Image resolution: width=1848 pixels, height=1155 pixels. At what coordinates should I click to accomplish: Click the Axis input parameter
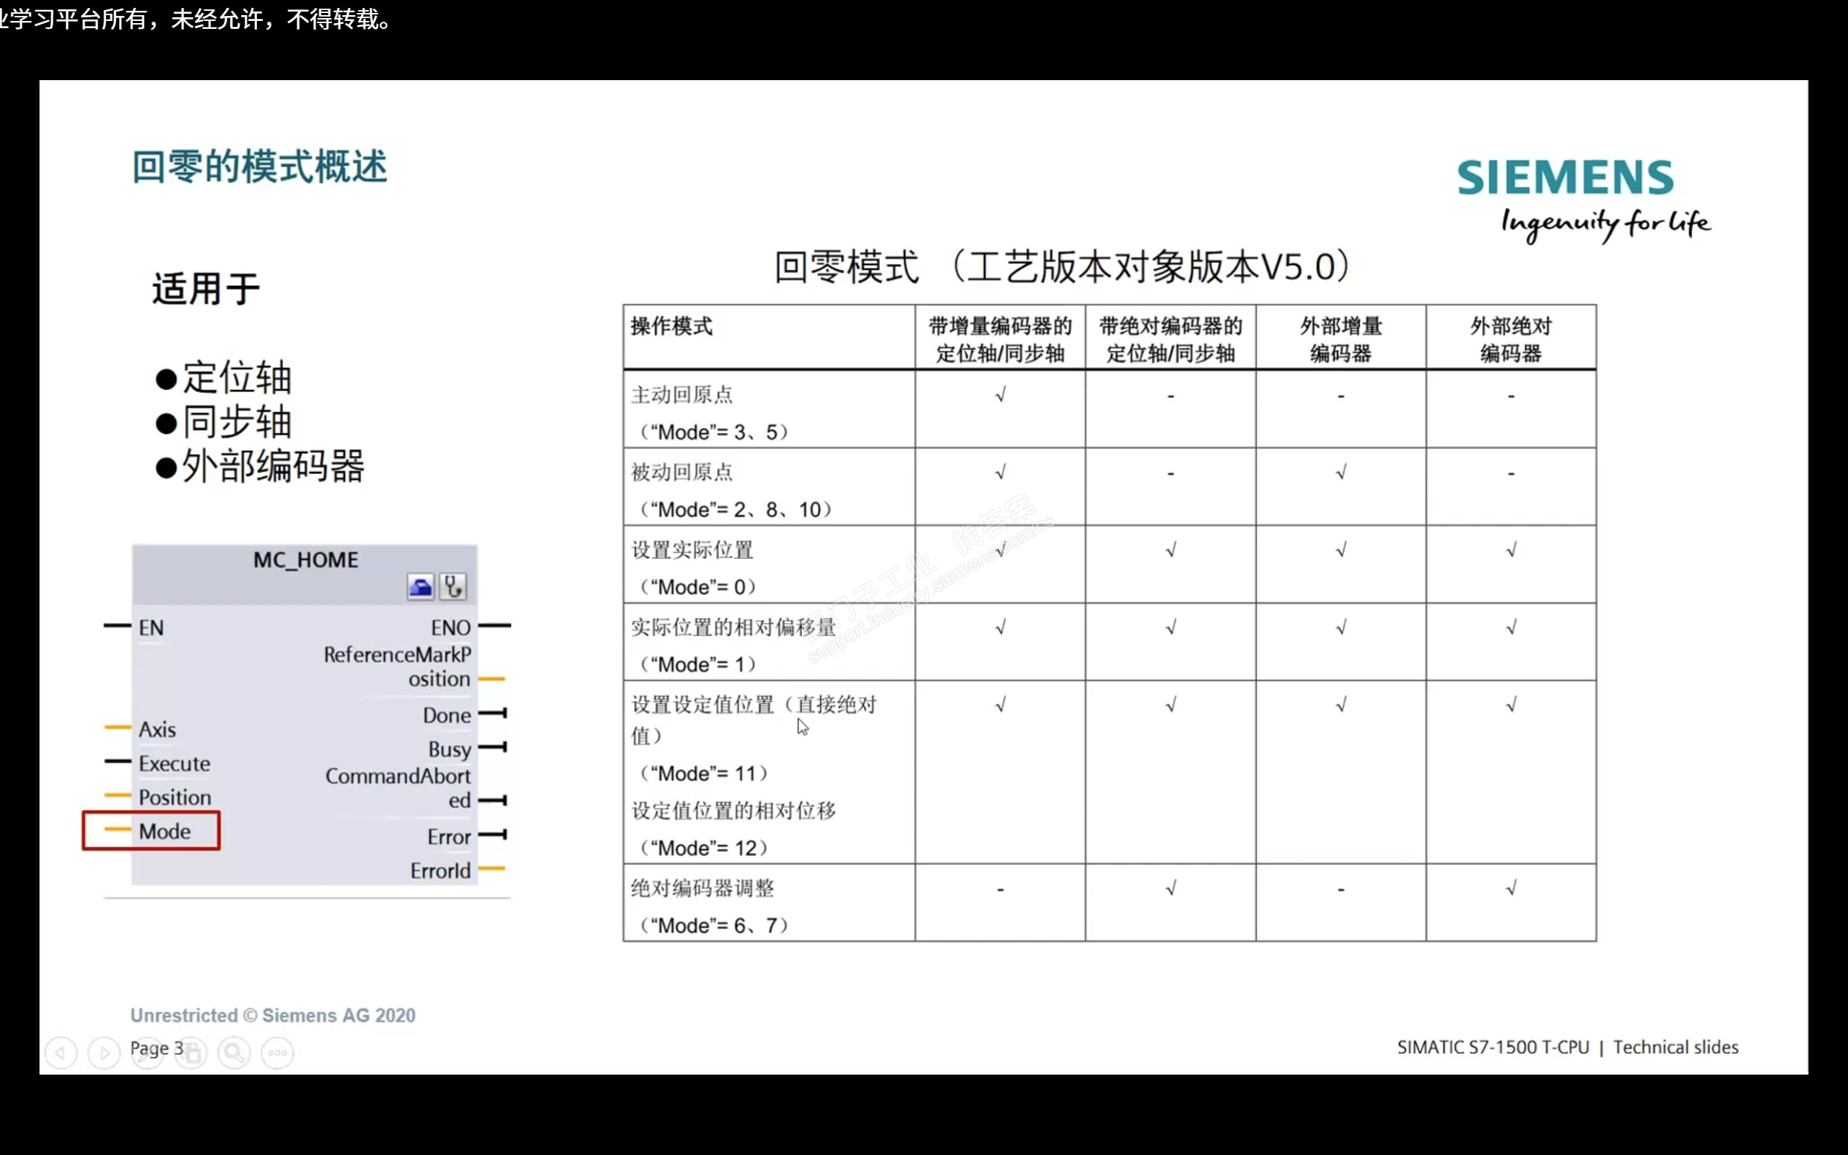(x=157, y=730)
